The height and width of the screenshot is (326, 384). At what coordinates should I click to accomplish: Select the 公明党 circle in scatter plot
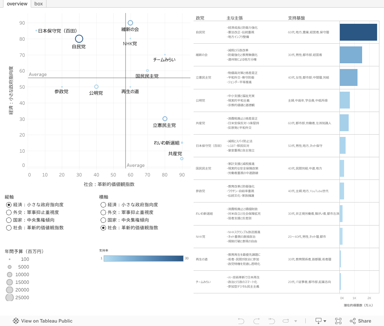point(96,87)
